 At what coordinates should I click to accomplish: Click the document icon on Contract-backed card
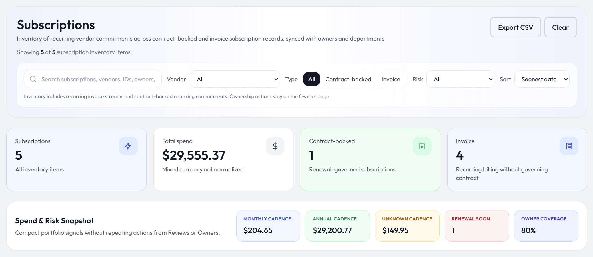(422, 146)
